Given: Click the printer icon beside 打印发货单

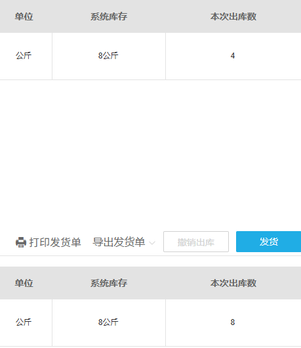Looking at the screenshot, I should pos(21,242).
